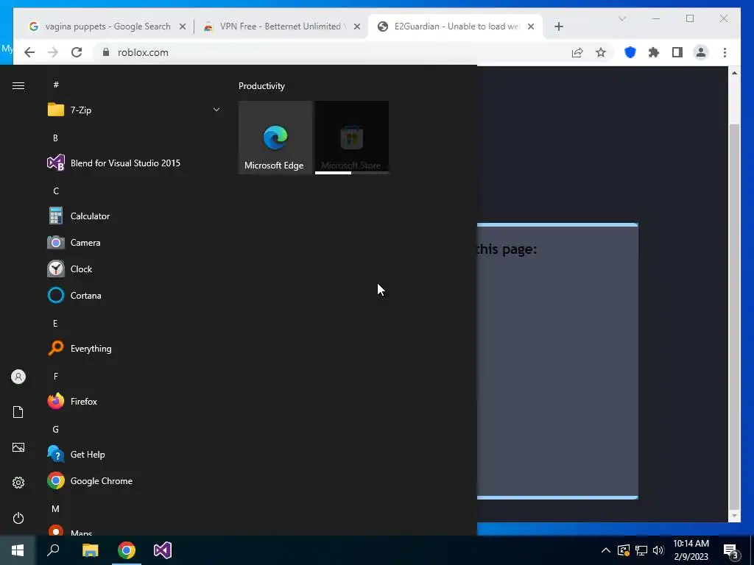The height and width of the screenshot is (565, 754).
Task: Select the F letter section header
Action: click(56, 376)
